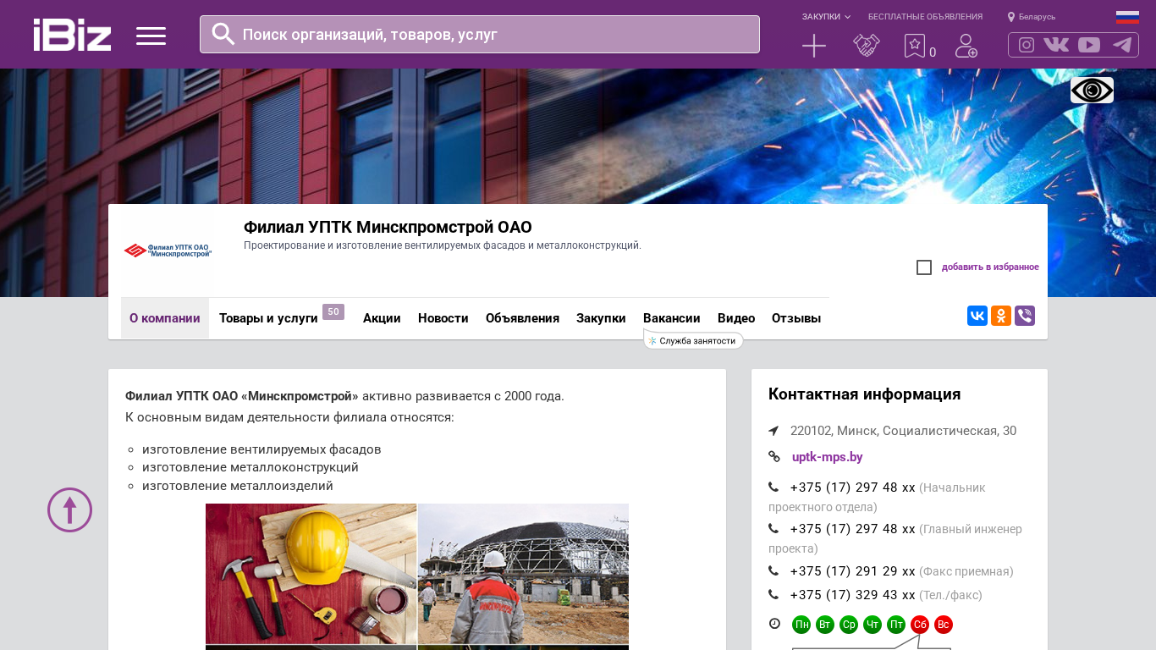This screenshot has height=650, width=1156.
Task: Reveal the Факс приемная phone number
Action: pyautogui.click(x=853, y=571)
